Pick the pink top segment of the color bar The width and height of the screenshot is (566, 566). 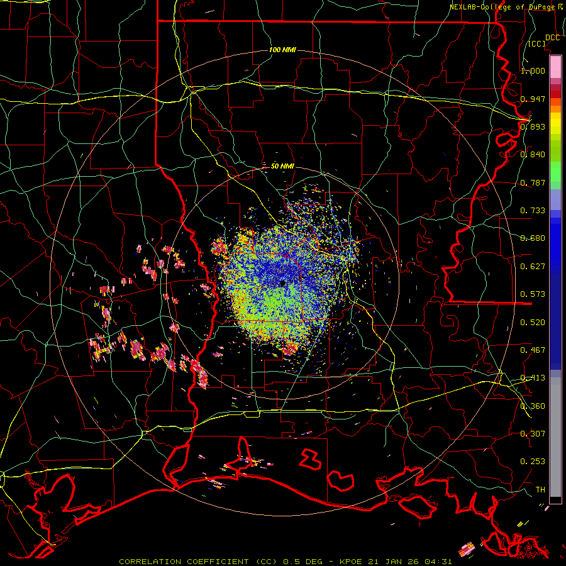[555, 67]
